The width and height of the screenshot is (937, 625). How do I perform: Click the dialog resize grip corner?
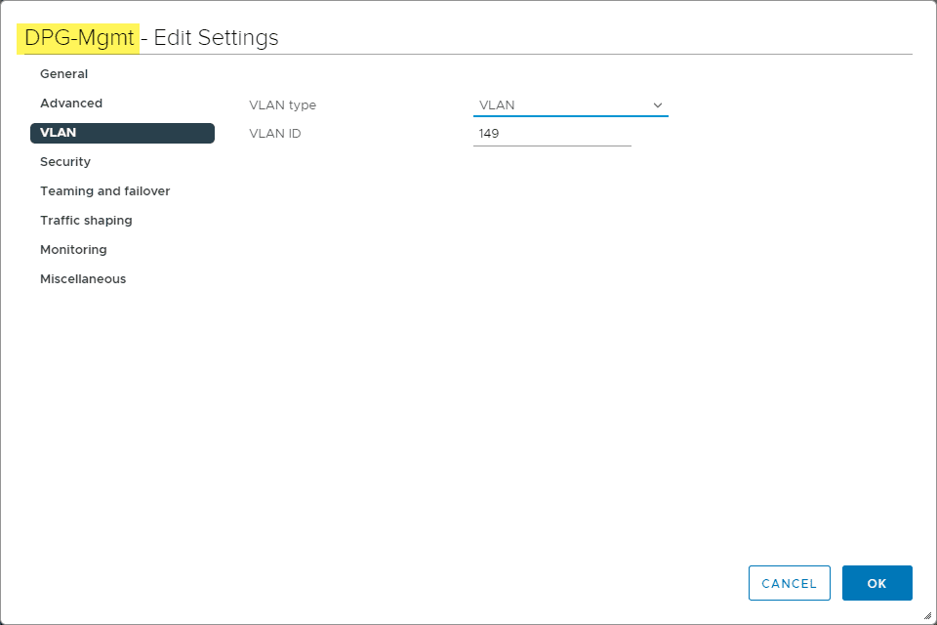click(x=926, y=615)
